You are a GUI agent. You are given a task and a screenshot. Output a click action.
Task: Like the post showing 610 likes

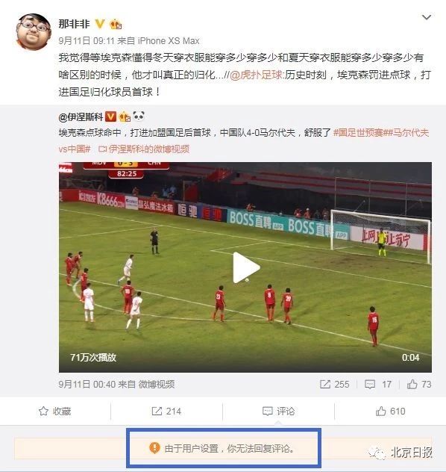(390, 412)
